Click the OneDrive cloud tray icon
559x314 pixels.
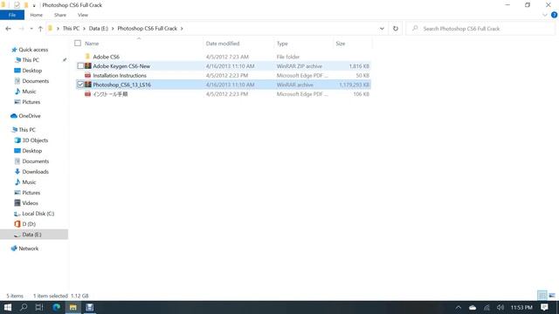(x=473, y=308)
